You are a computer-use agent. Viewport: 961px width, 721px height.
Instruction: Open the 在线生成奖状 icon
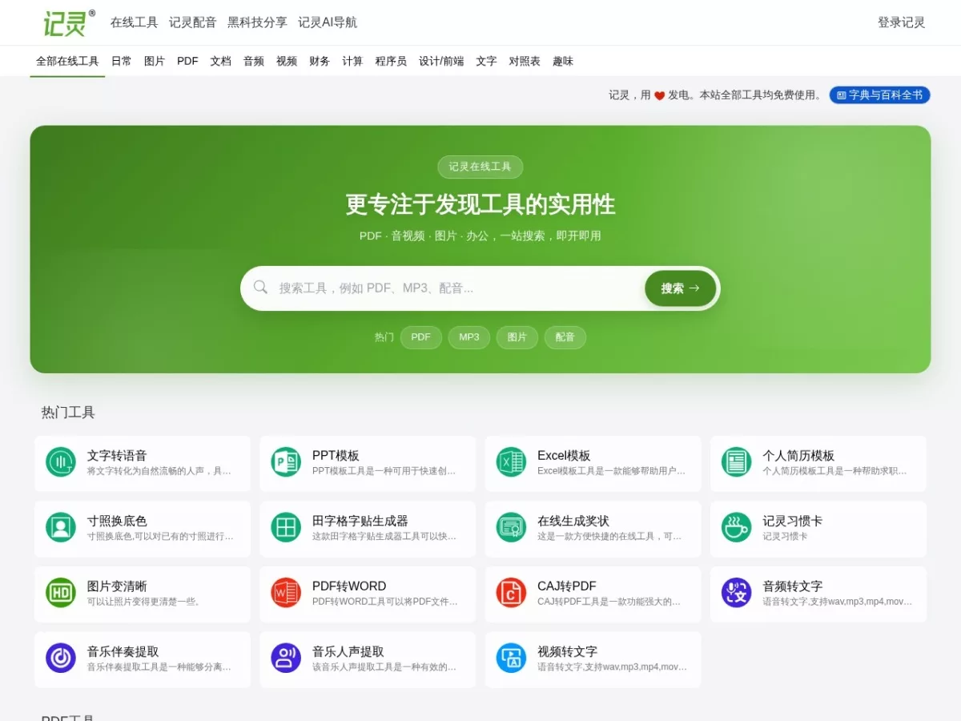511,527
